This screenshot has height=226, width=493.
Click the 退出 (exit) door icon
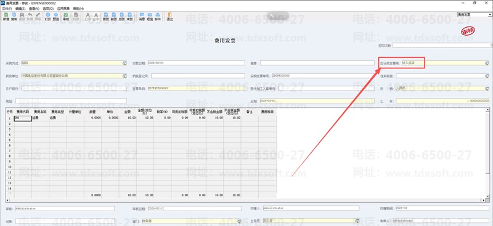(x=170, y=17)
